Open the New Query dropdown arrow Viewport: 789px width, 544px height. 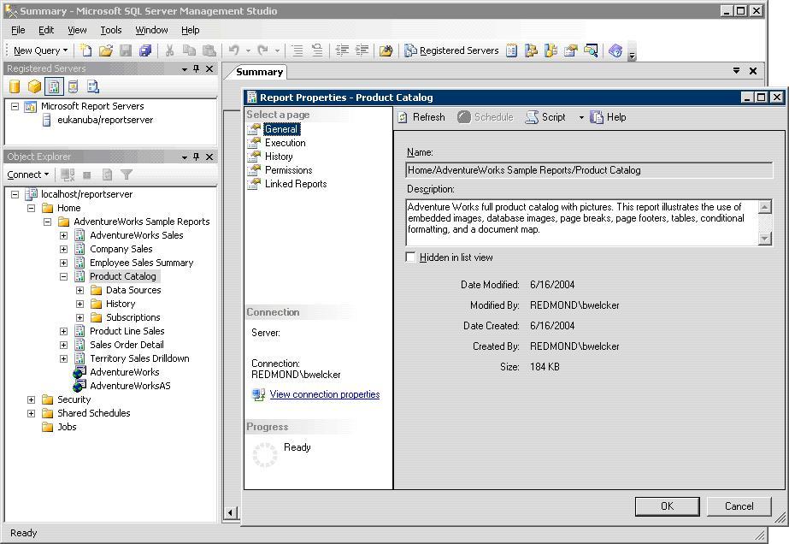tap(65, 50)
